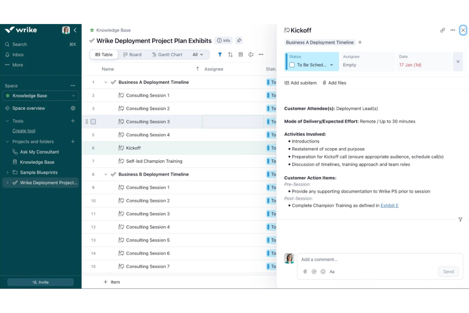This screenshot has width=469, height=313.
Task: Open the Knowledge Base space dropdown
Action: [x=41, y=96]
